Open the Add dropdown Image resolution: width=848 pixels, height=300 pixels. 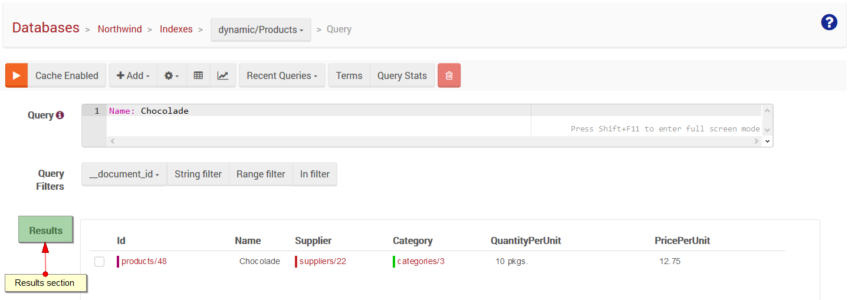(x=133, y=75)
